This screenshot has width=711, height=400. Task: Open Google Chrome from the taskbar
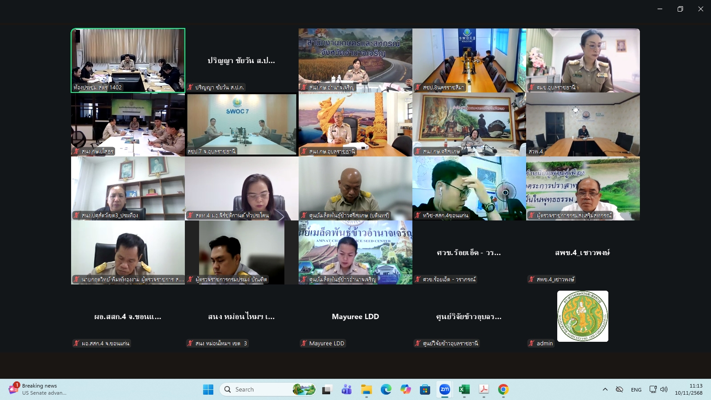503,389
